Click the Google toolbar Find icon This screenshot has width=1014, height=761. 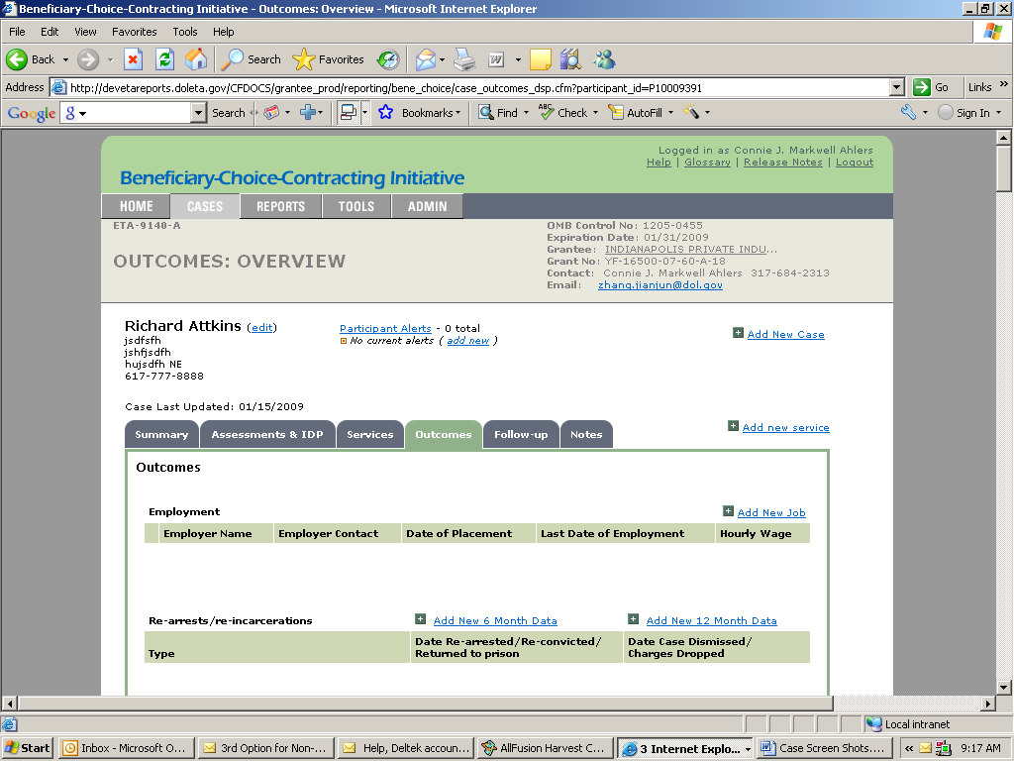(x=485, y=113)
